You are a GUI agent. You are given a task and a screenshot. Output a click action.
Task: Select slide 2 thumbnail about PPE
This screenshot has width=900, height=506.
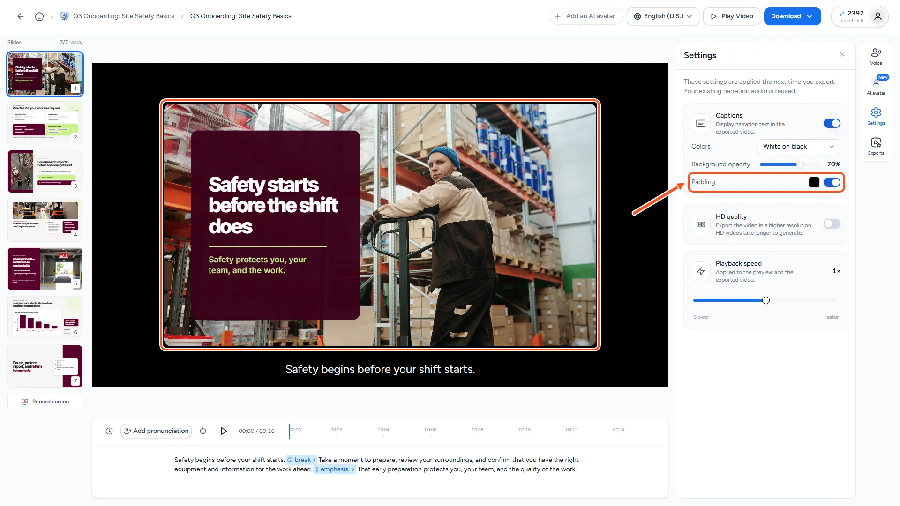coord(45,123)
